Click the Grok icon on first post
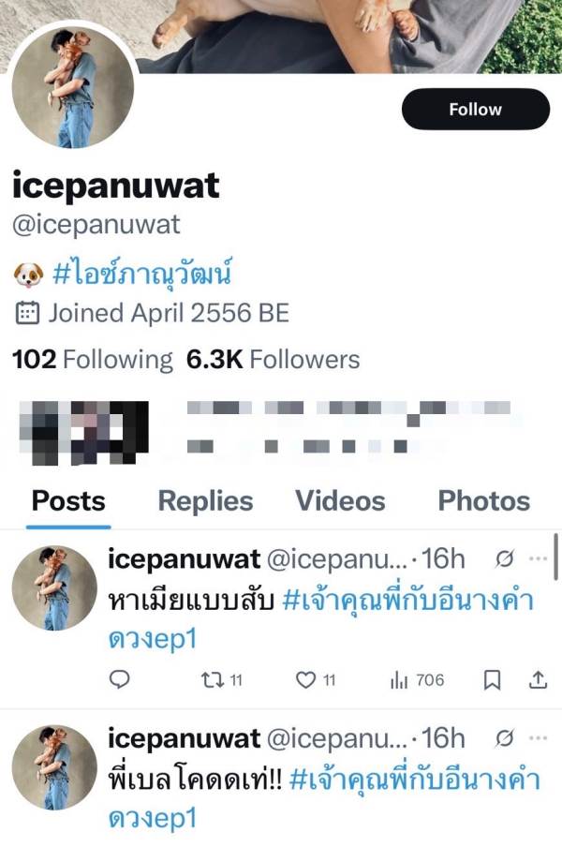Image resolution: width=562 pixels, height=847 pixels. point(504,559)
